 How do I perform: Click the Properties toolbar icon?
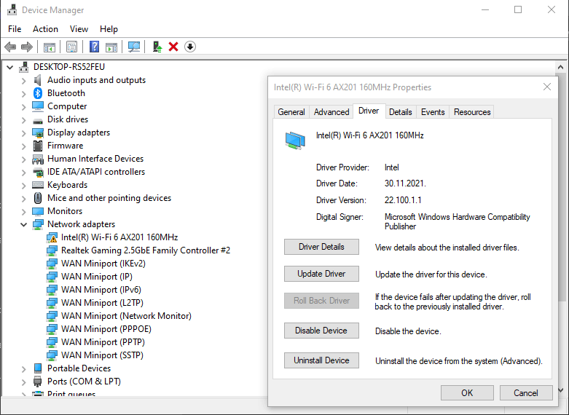72,47
